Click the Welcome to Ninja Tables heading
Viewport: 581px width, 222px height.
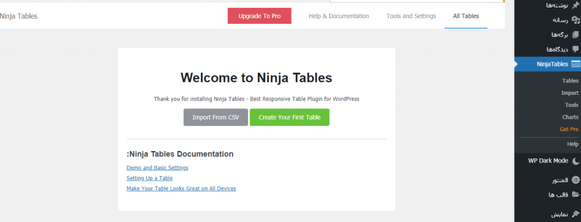[256, 78]
